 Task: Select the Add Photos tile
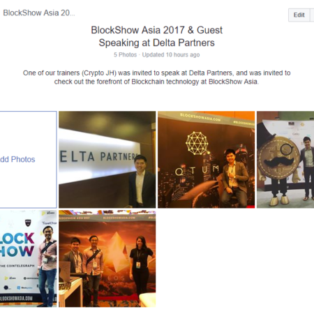(x=28, y=160)
